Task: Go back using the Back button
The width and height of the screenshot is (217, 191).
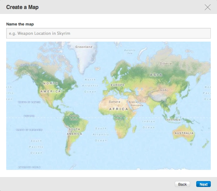Action: tap(182, 184)
